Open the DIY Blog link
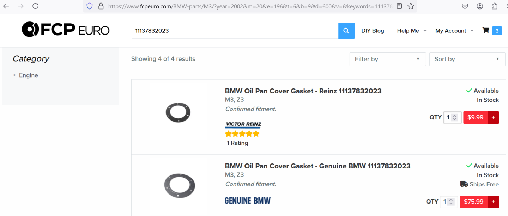 pyautogui.click(x=373, y=31)
